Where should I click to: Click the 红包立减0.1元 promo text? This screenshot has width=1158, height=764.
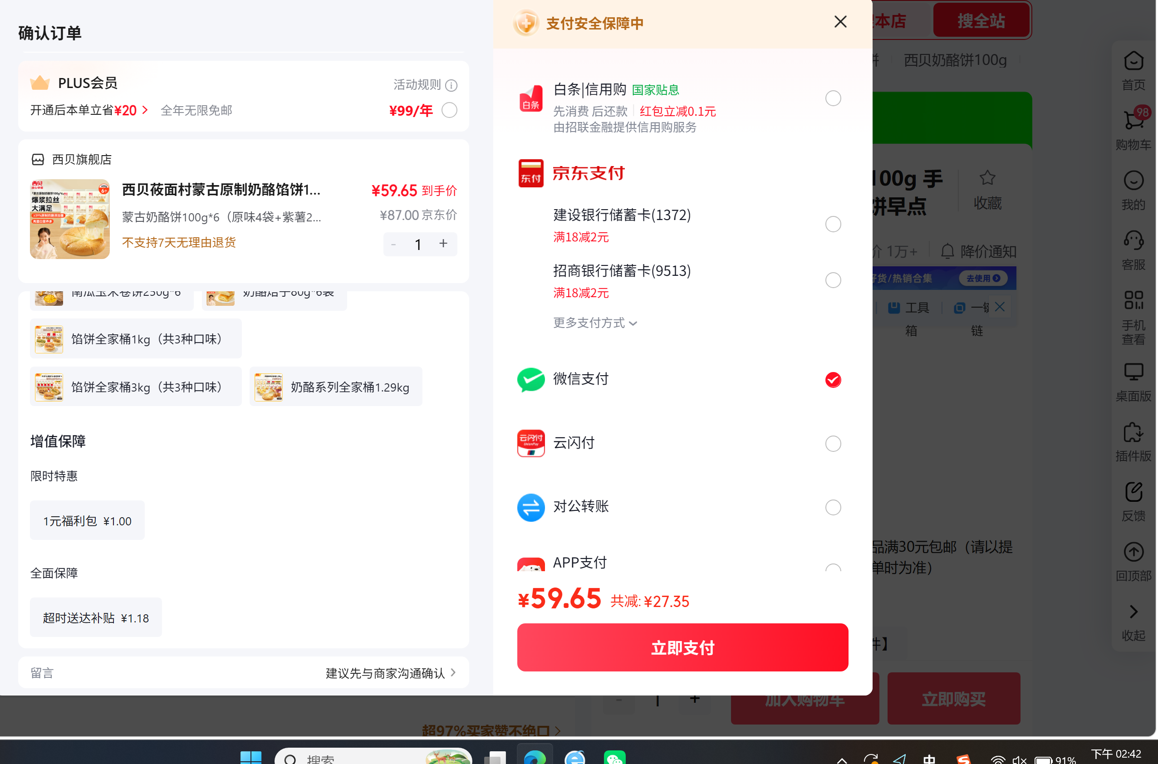click(x=677, y=112)
